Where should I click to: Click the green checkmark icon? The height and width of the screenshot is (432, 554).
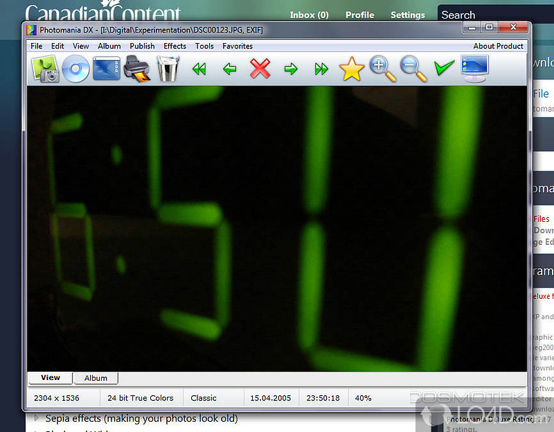(444, 67)
